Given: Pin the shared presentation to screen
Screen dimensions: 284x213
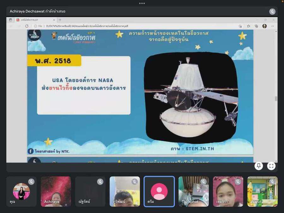Looking at the screenshot, I should click(259, 166).
